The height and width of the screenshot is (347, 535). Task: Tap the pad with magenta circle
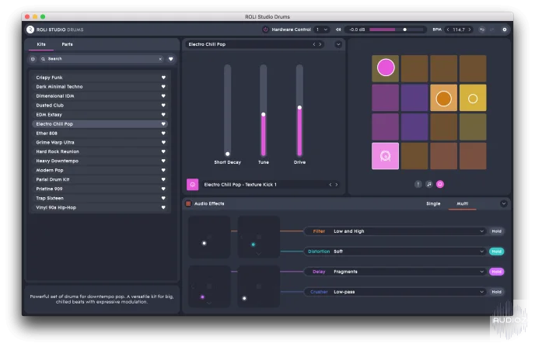(x=385, y=68)
